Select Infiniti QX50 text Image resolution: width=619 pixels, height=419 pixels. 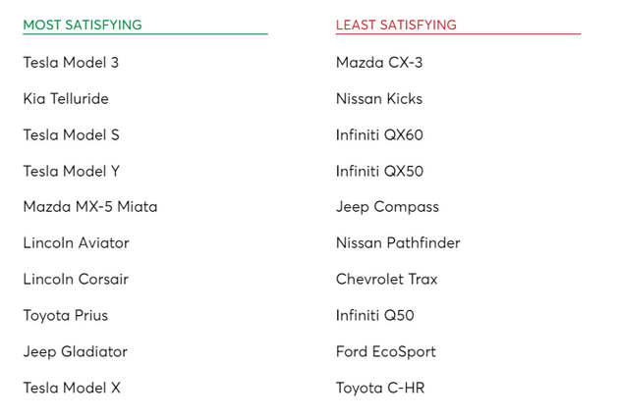click(380, 171)
